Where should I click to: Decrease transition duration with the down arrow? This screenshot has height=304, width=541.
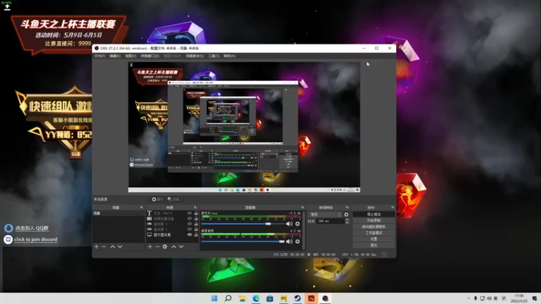pos(347,223)
